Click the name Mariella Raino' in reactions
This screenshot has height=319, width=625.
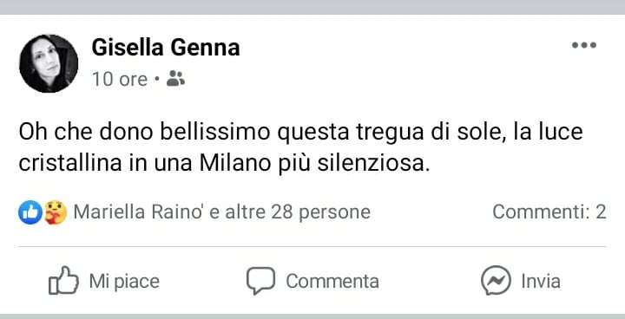point(140,212)
